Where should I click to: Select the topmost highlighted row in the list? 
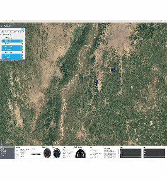point(12,41)
